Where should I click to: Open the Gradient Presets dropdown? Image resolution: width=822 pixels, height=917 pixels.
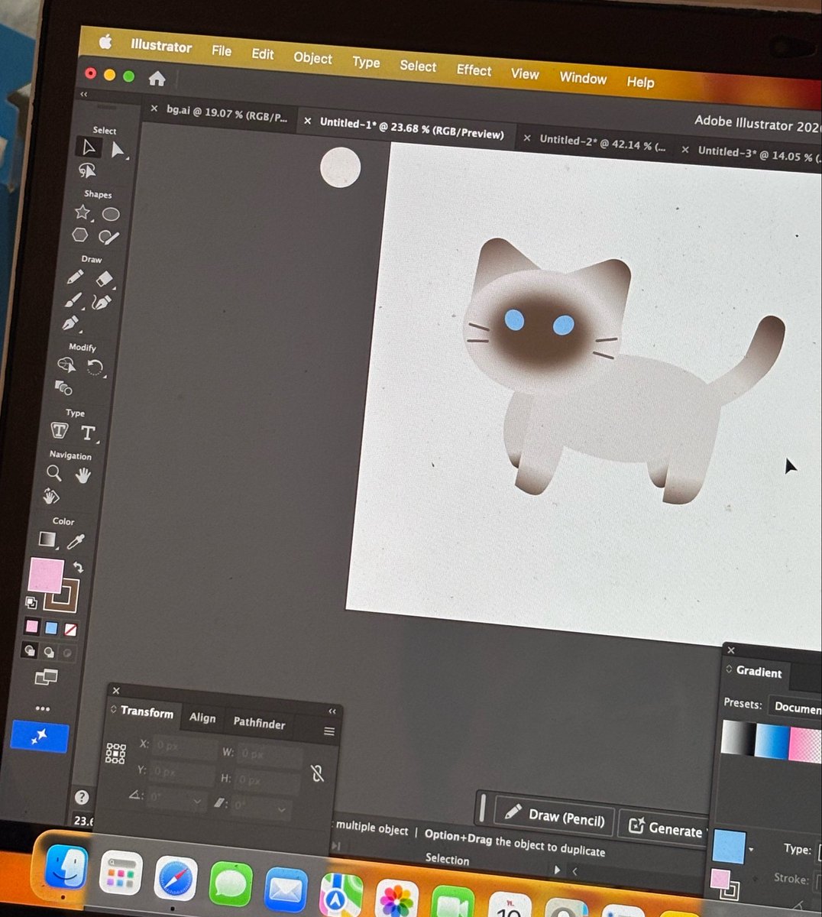(794, 707)
